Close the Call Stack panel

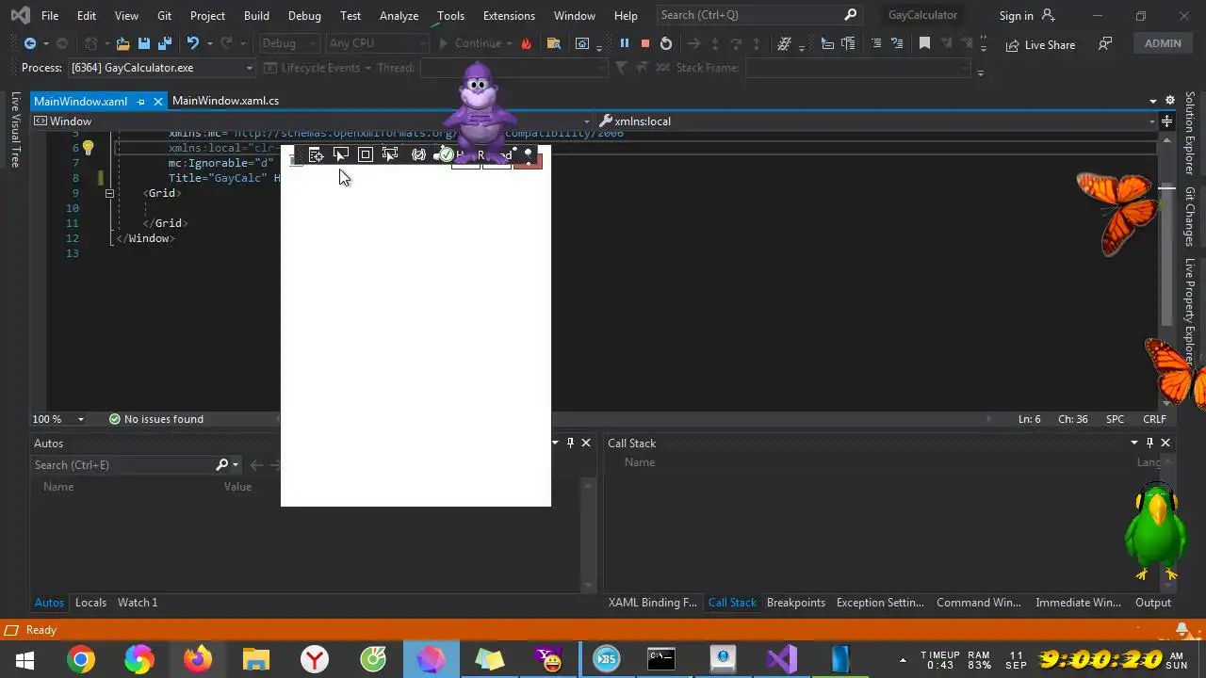tap(1165, 443)
